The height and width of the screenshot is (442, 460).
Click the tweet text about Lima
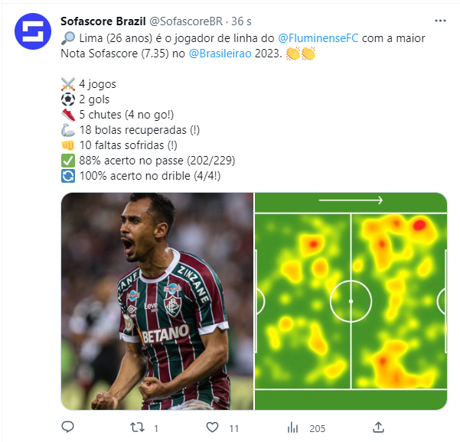[243, 46]
